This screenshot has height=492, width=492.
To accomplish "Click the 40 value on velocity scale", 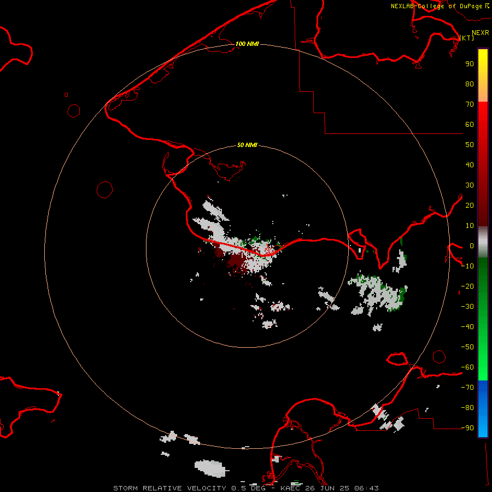I will point(470,165).
